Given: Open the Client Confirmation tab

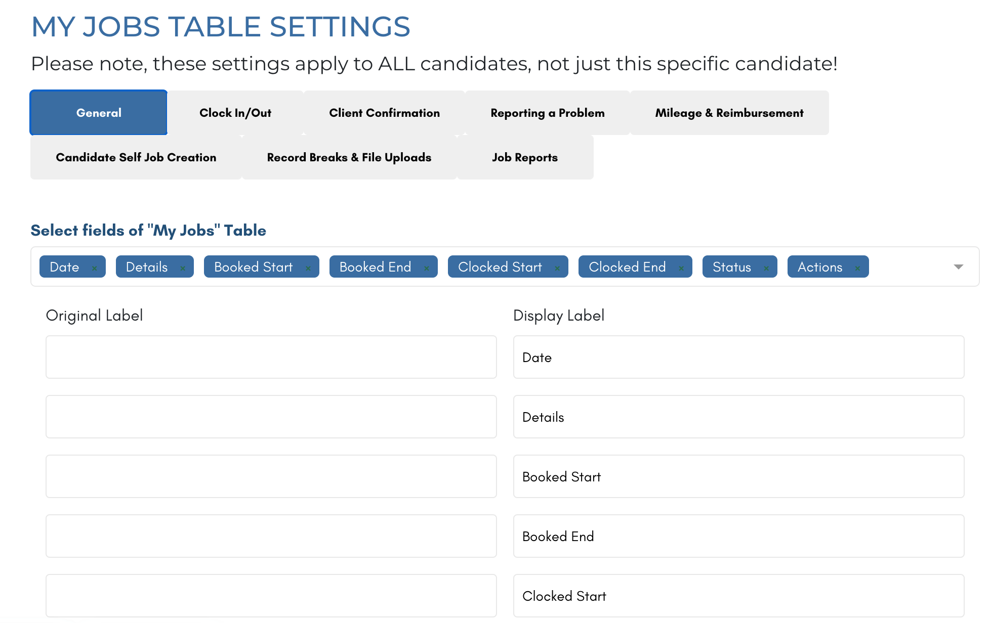Looking at the screenshot, I should 384,113.
